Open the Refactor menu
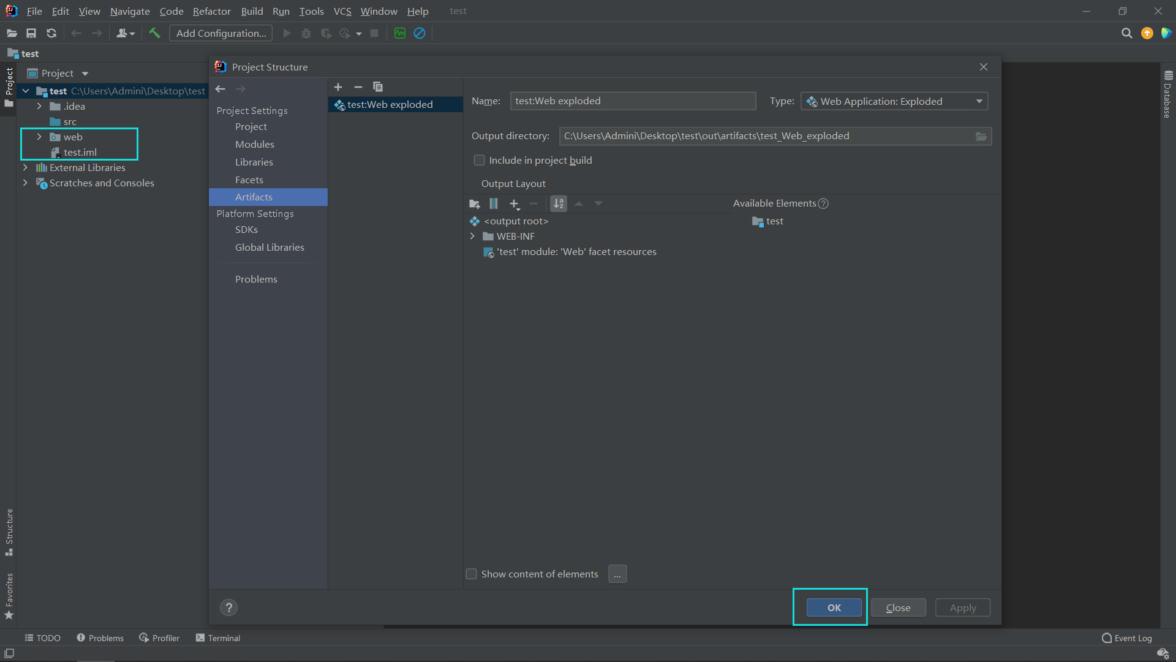The image size is (1176, 662). (x=211, y=11)
